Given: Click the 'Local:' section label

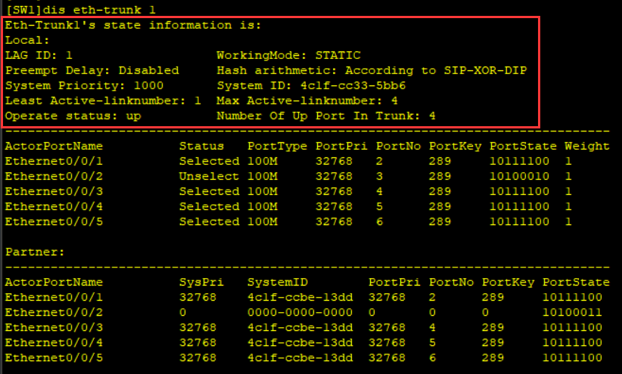Looking at the screenshot, I should coord(27,40).
